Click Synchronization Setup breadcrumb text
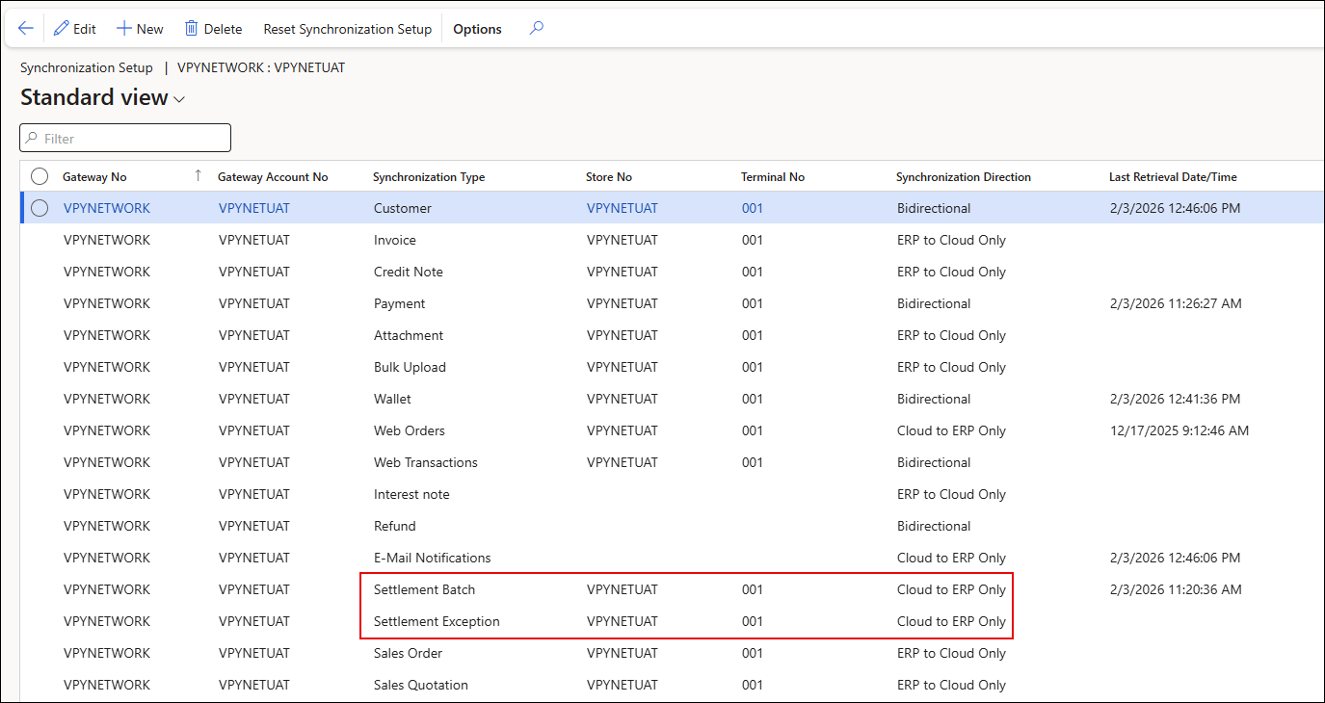 pos(87,67)
